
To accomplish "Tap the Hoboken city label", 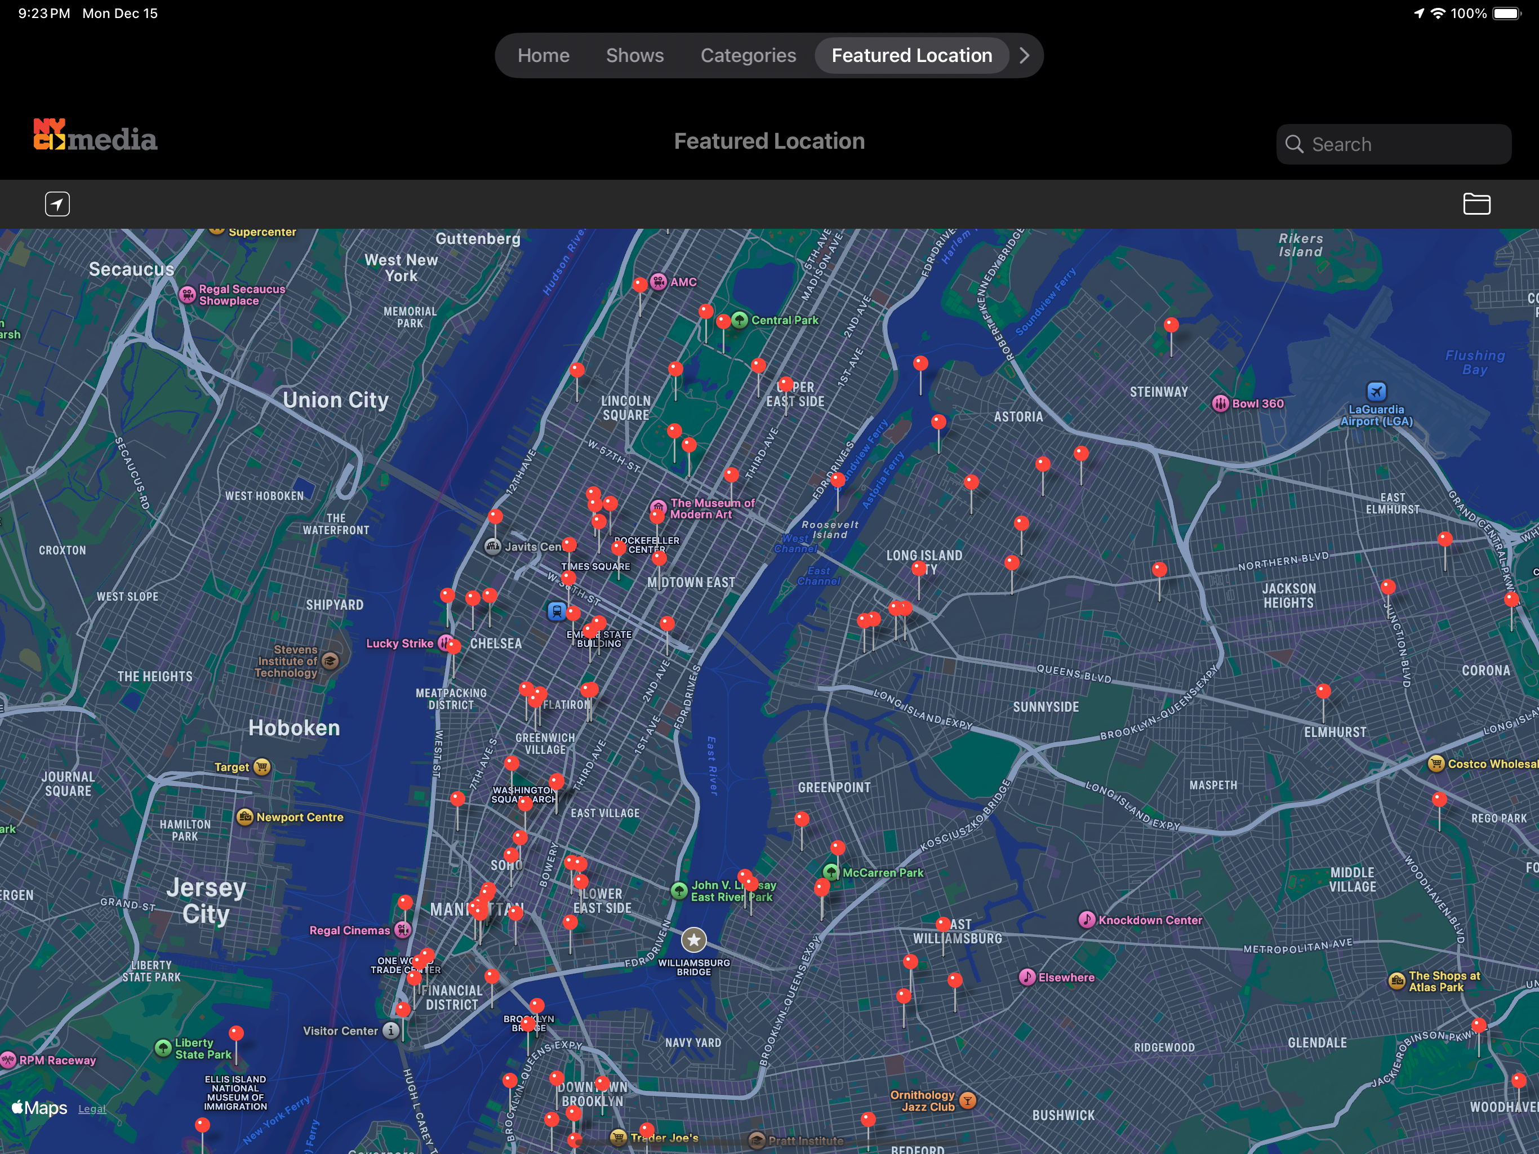I will point(294,728).
